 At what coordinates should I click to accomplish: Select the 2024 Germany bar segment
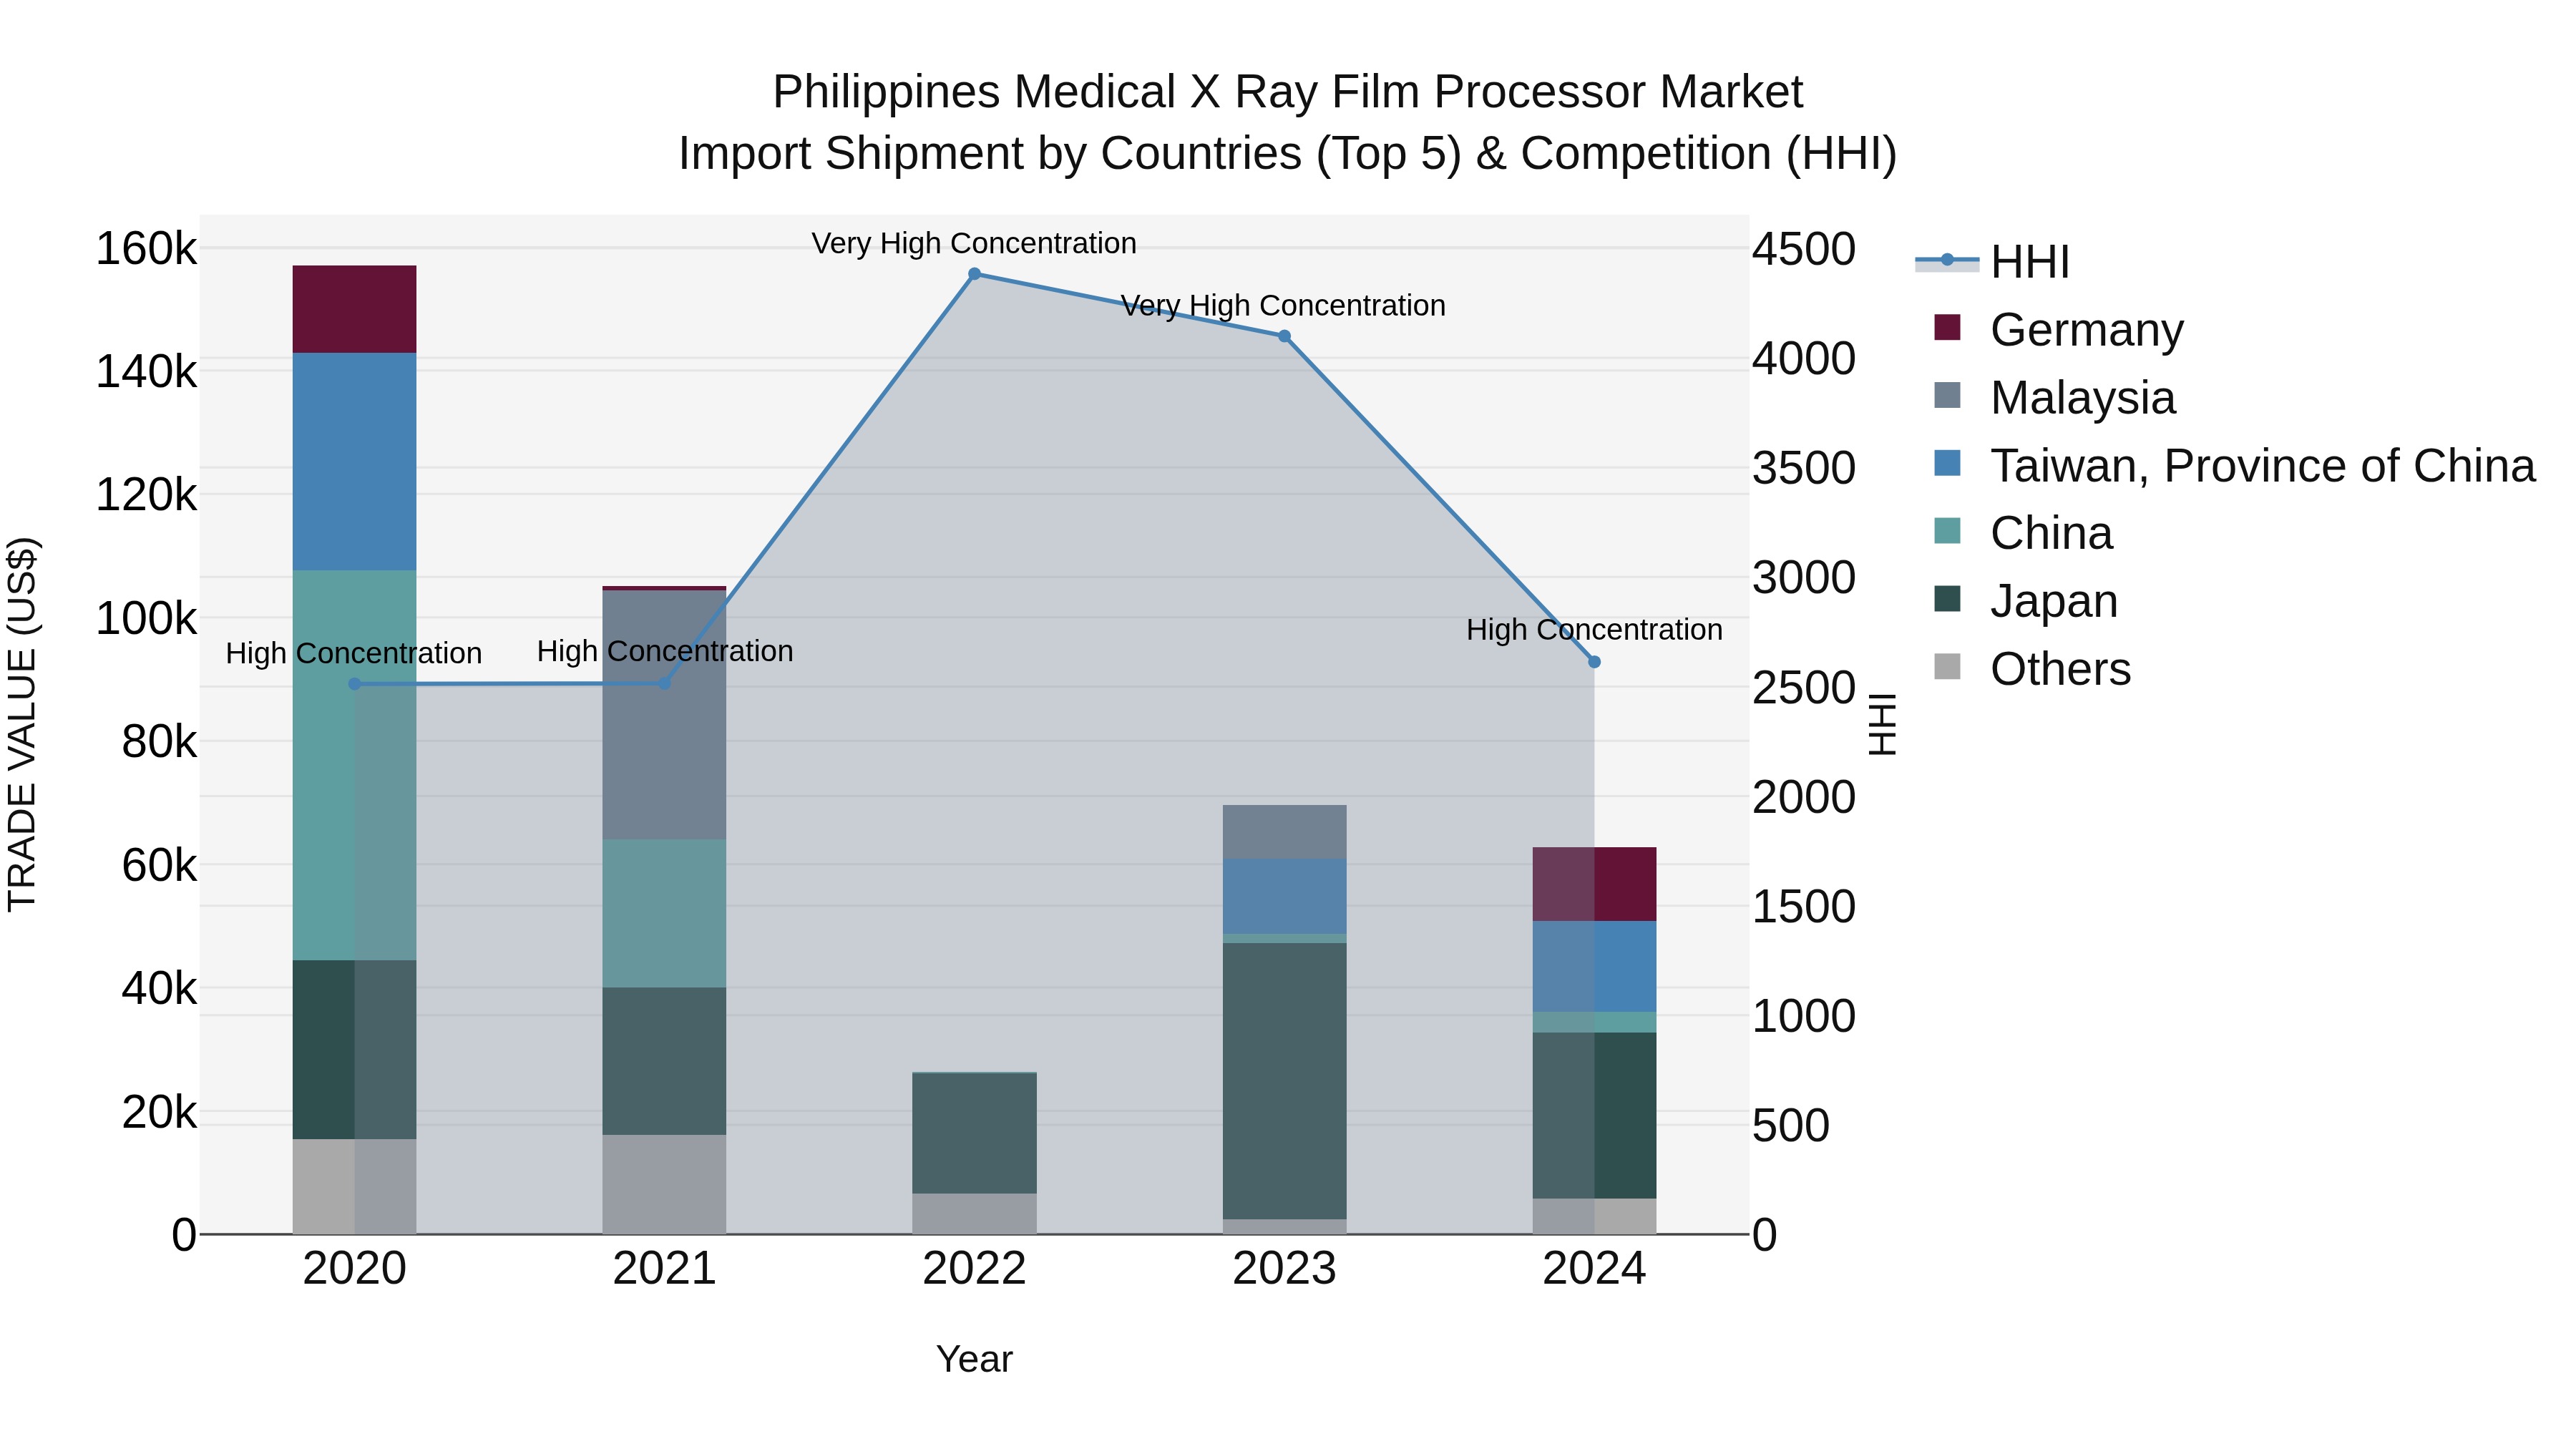pos(1594,884)
